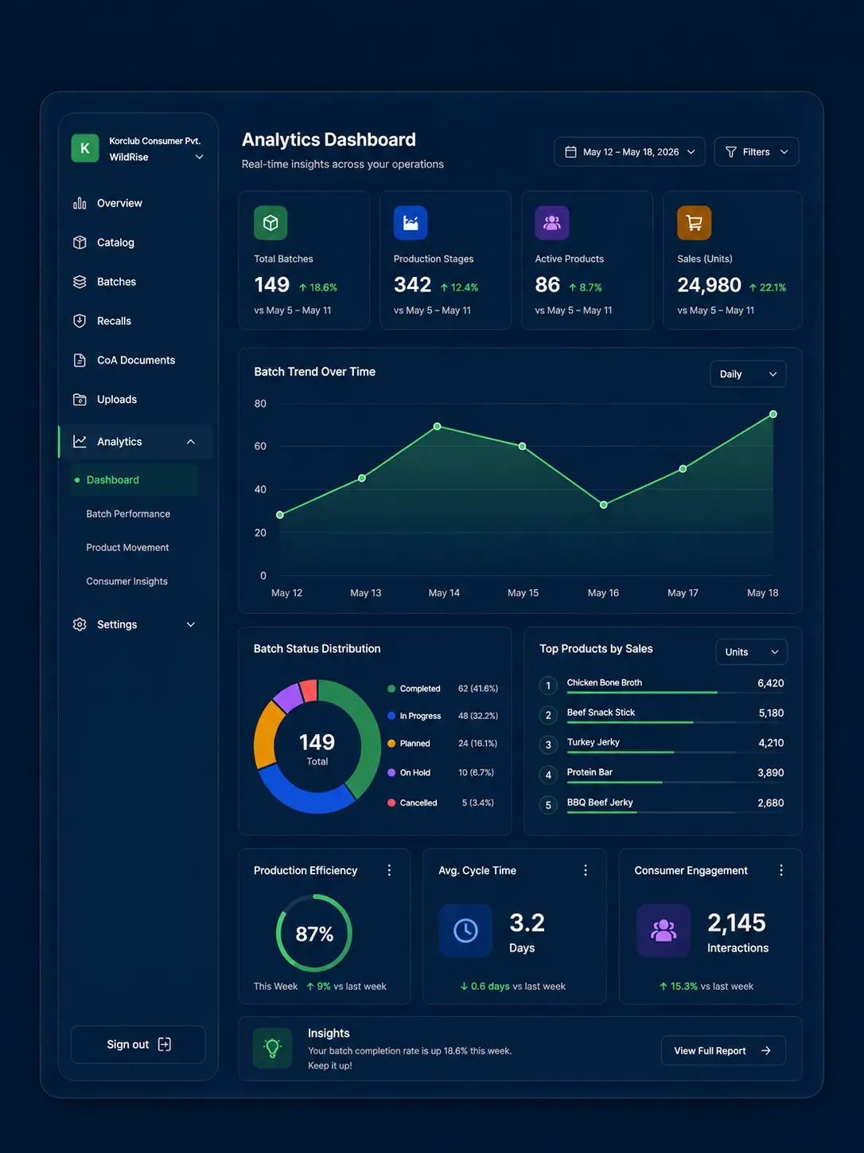The width and height of the screenshot is (864, 1153).
Task: Click the Consumer Engagement people icon
Action: click(x=664, y=930)
